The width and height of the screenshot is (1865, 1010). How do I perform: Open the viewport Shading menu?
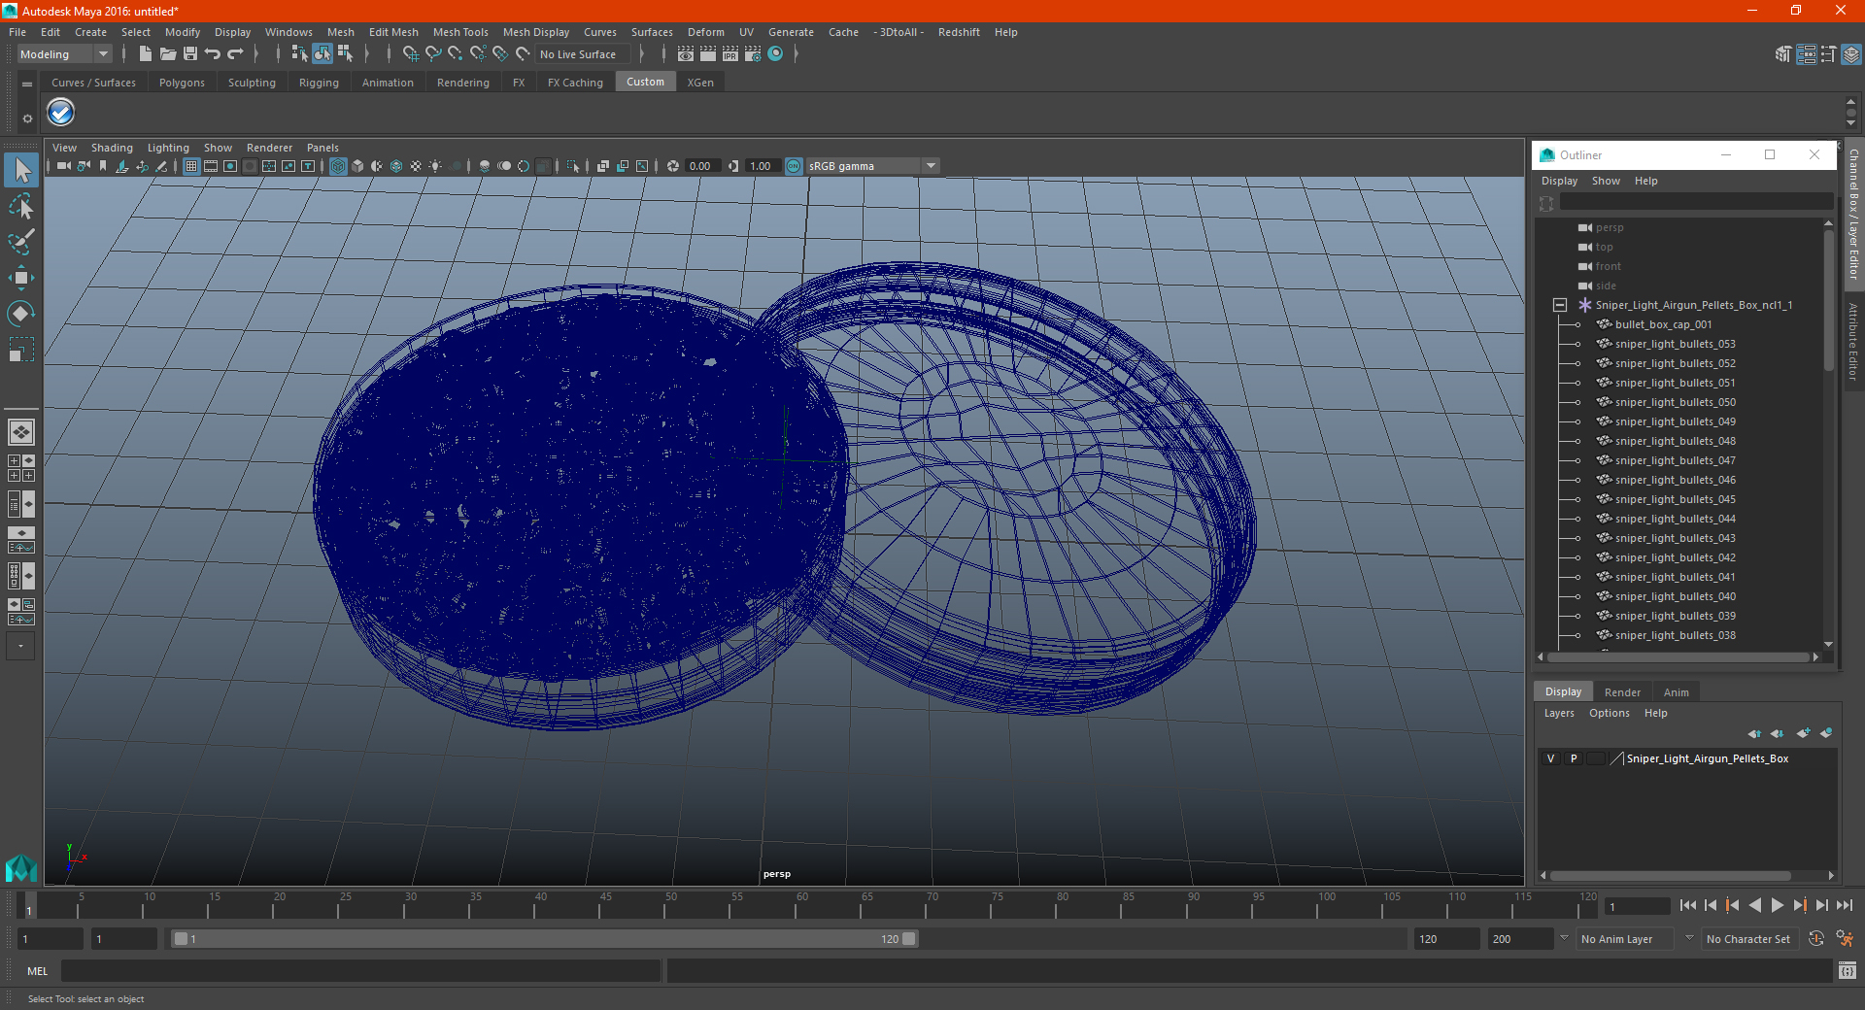coord(112,148)
